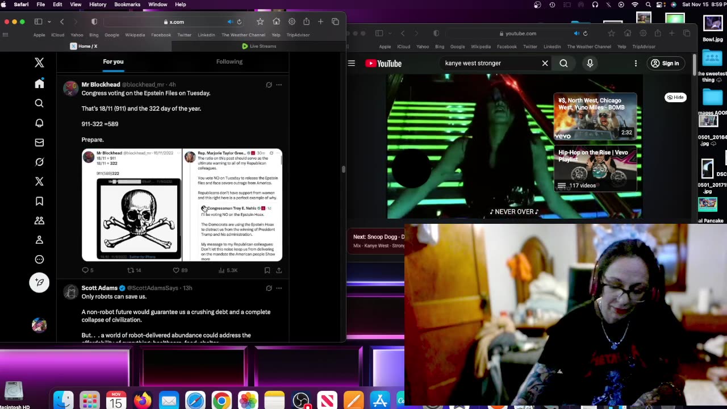Toggle the sidebar in the YouTube Safari window
This screenshot has height=409, width=727.
click(x=379, y=34)
